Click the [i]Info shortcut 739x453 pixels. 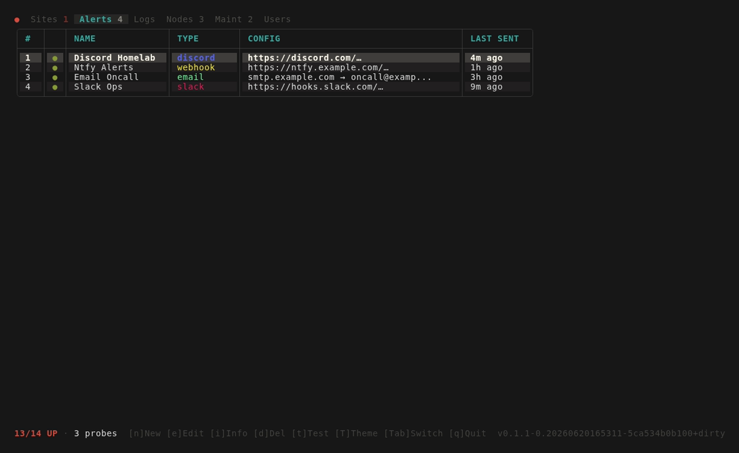tap(229, 434)
